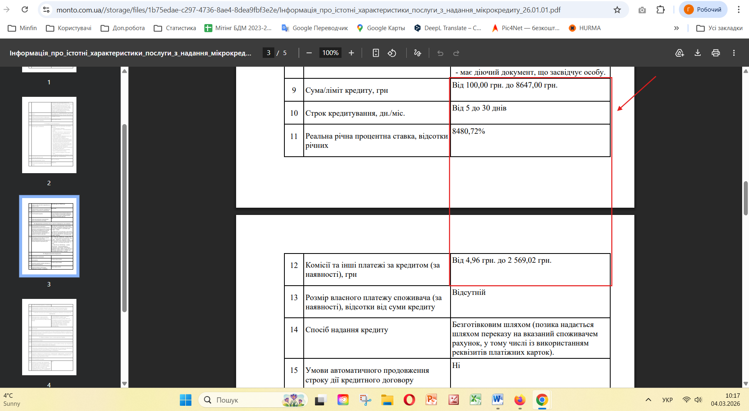This screenshot has height=411, width=749.
Task: Open the Робочий profile button
Action: (703, 10)
